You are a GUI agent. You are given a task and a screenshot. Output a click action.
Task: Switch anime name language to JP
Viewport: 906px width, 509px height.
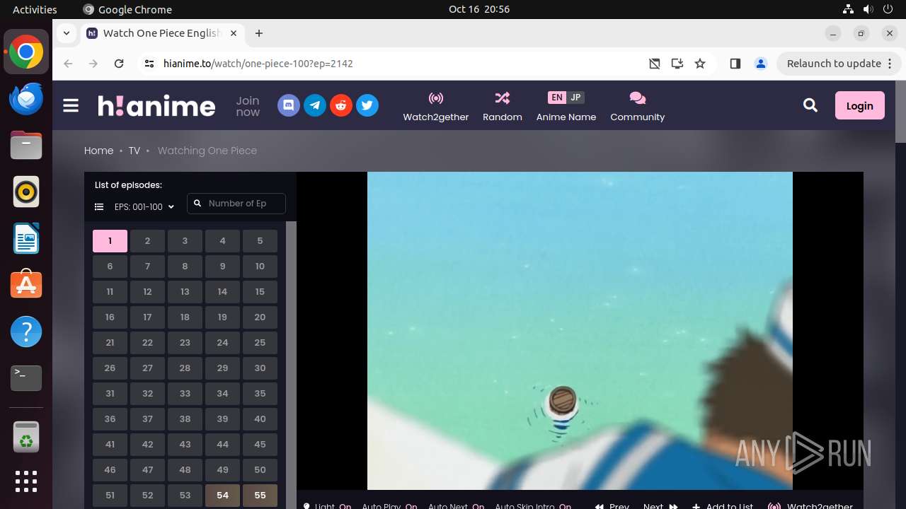pos(575,98)
